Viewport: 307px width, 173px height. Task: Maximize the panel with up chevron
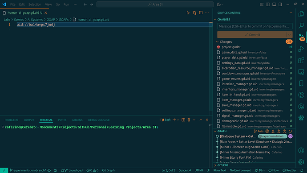point(201,120)
